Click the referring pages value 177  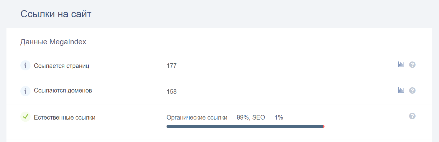coord(171,66)
